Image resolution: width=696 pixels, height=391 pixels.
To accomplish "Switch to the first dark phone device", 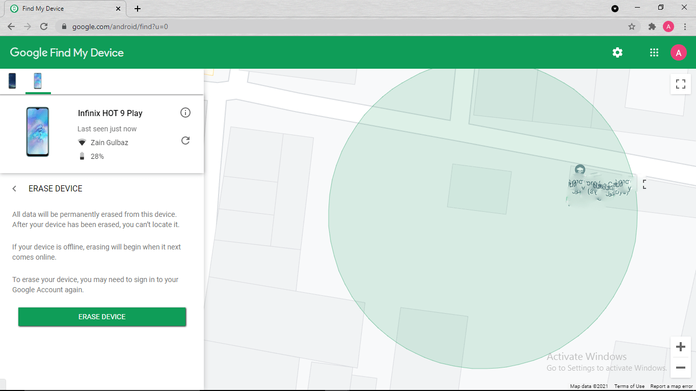I will [x=12, y=80].
